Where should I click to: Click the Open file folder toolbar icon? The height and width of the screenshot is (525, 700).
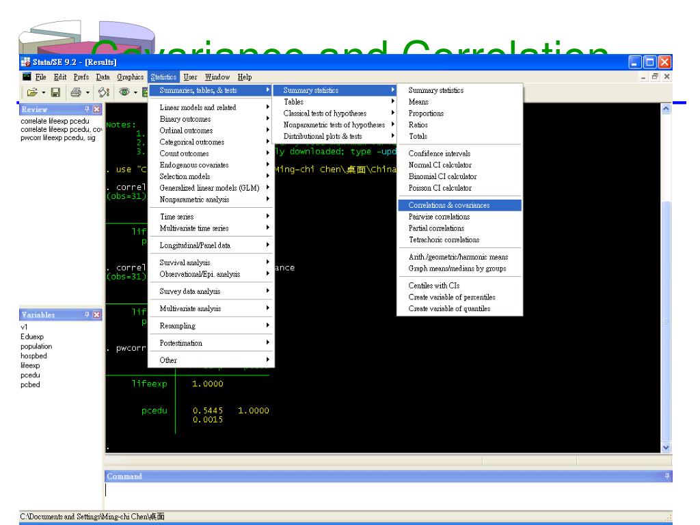(32, 92)
